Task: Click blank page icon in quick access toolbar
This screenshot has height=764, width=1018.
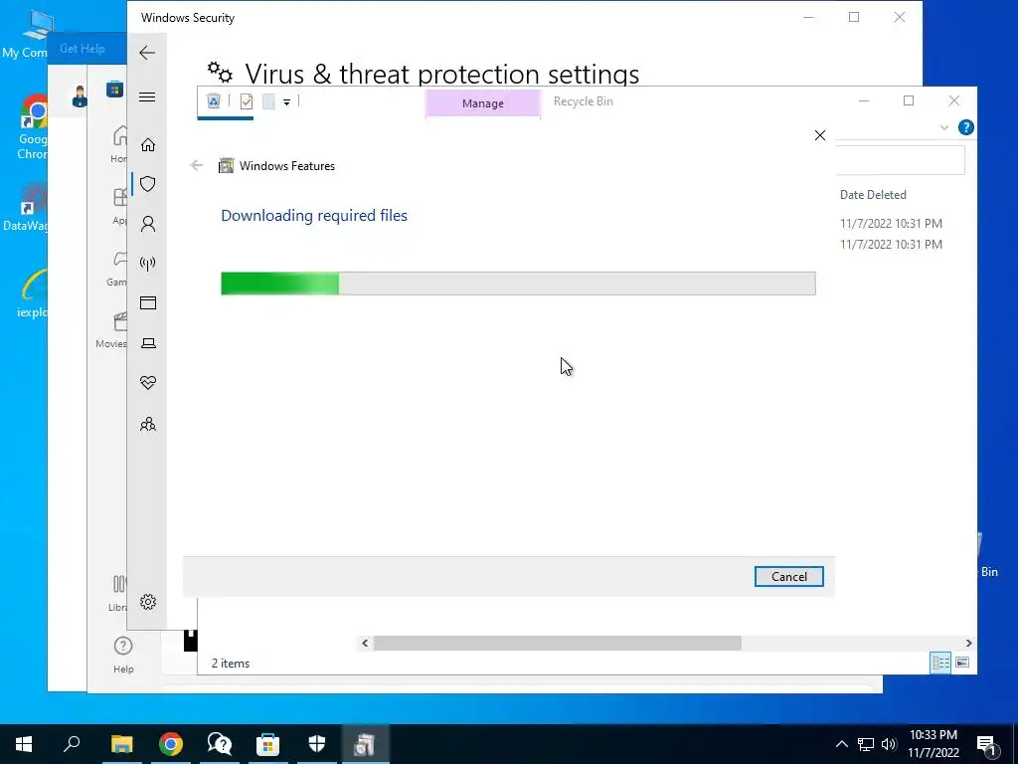Action: 268,101
